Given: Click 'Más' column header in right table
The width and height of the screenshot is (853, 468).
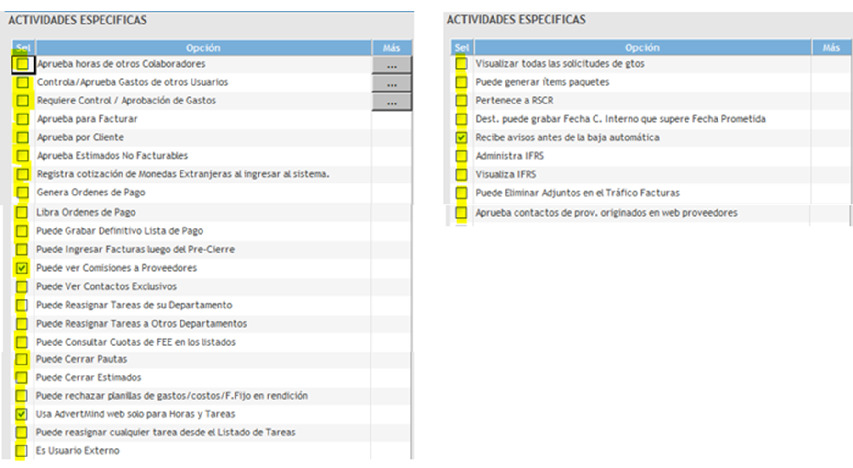Looking at the screenshot, I should 831,47.
